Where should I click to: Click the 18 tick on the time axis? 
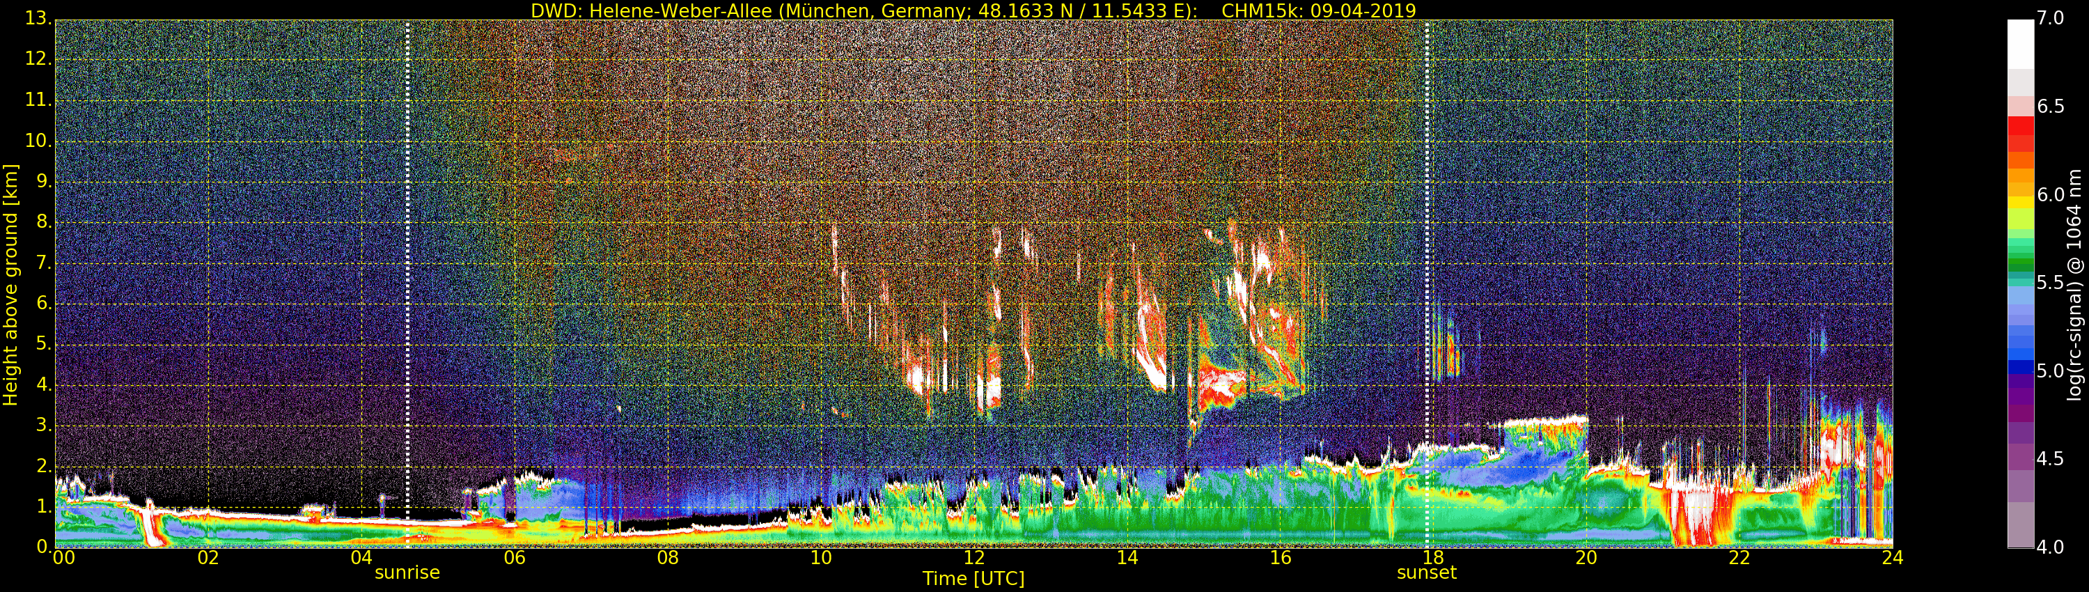click(x=1434, y=557)
